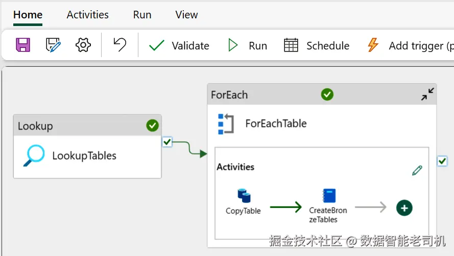Screen dimensions: 454x256
Task: Click the Schedule calendar icon
Action: pyautogui.click(x=291, y=45)
